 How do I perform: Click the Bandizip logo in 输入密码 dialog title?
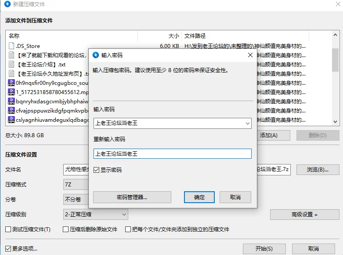(96, 55)
